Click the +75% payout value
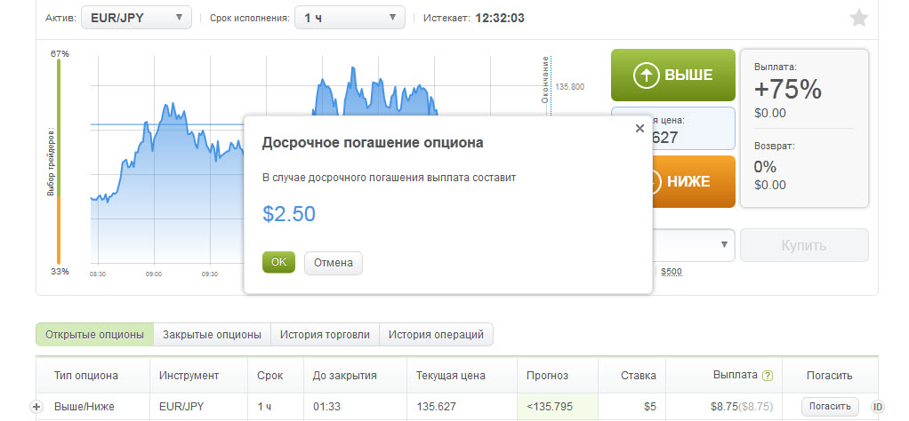 (x=788, y=89)
